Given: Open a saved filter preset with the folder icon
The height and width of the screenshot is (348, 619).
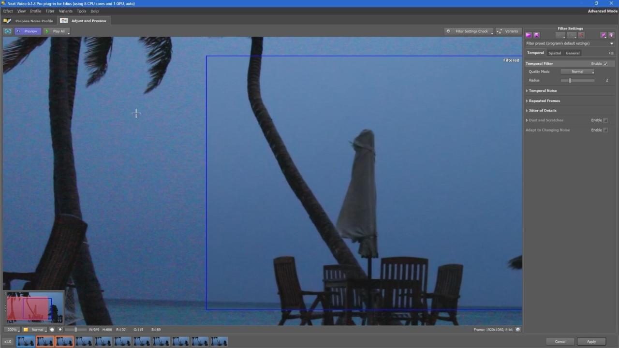Looking at the screenshot, I should pos(529,35).
